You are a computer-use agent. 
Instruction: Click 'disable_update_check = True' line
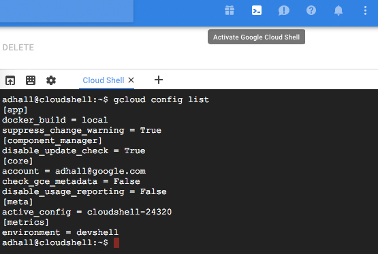(x=74, y=151)
